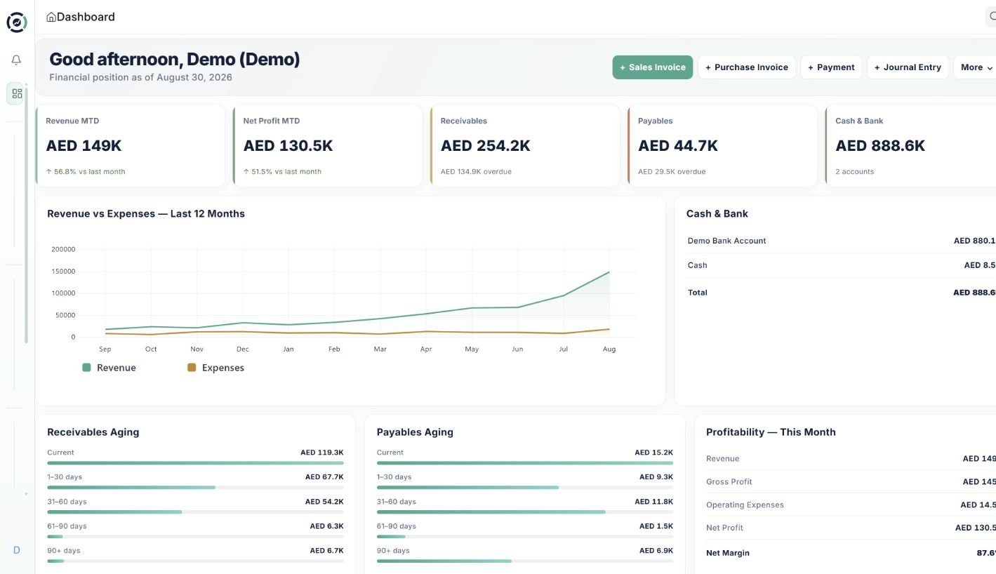Click the app logo in the sidebar
Screen dimensions: 996x574
point(17,22)
